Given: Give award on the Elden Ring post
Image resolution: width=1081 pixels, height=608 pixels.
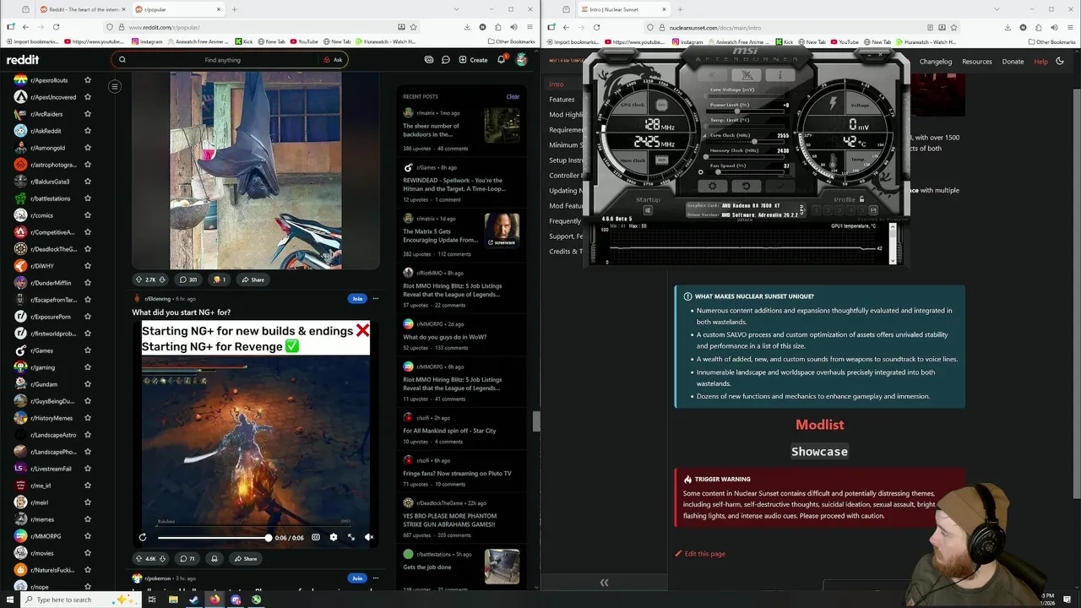Looking at the screenshot, I should coord(215,558).
